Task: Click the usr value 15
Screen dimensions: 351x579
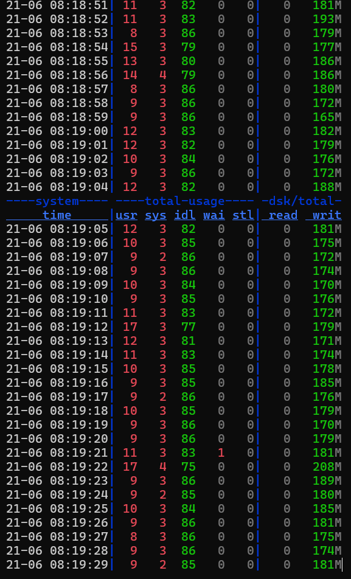Action: point(130,47)
